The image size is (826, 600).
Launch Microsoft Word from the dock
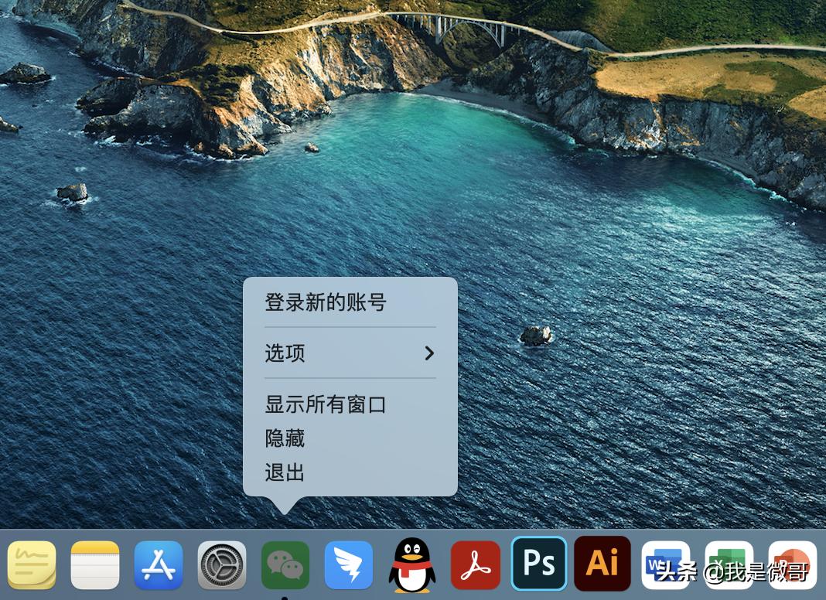click(666, 564)
